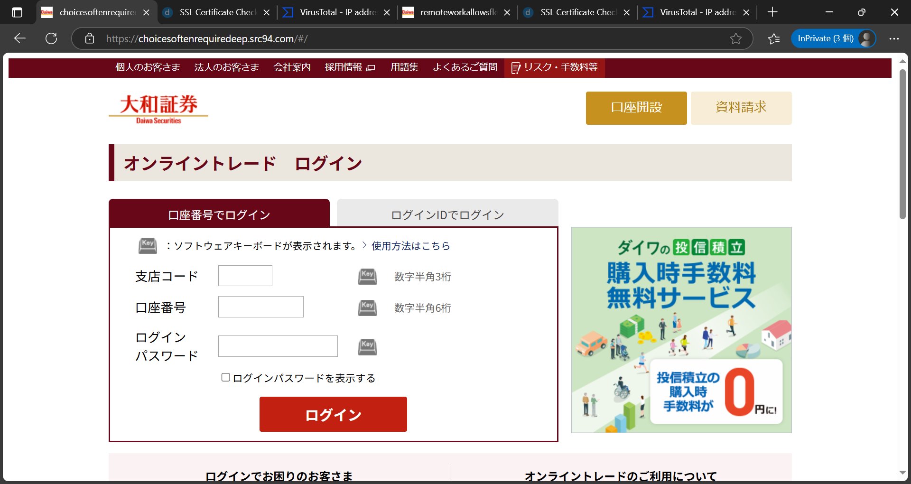Reload the page with the refresh icon
Screen dimensions: 911x484
pyautogui.click(x=51, y=38)
